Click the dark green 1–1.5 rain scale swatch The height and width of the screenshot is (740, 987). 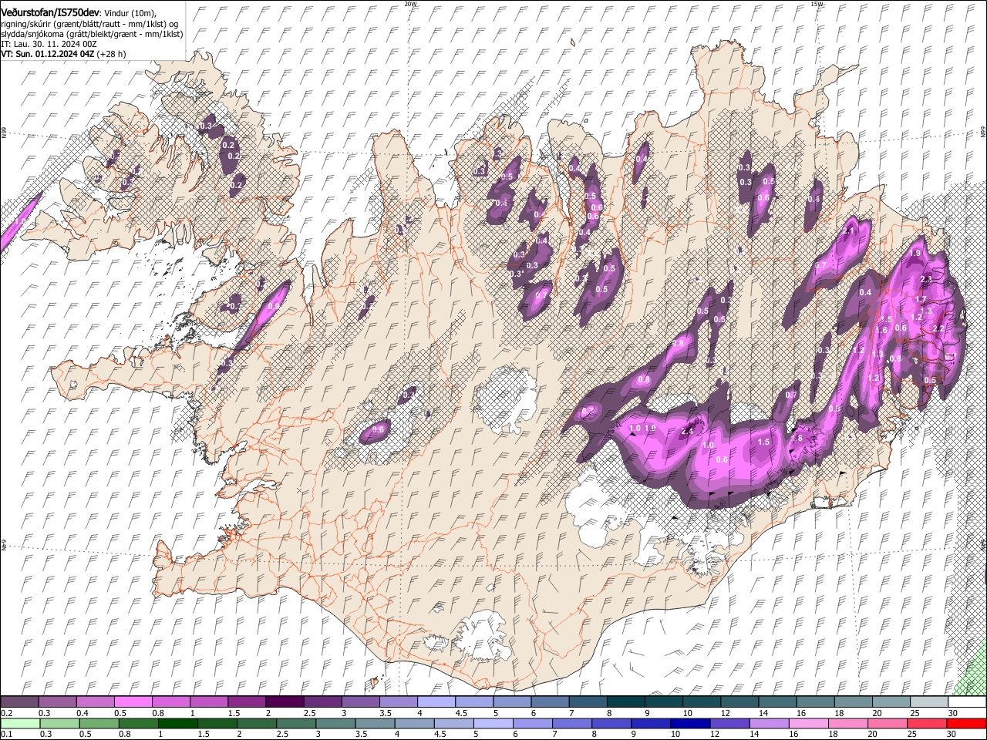[178, 723]
